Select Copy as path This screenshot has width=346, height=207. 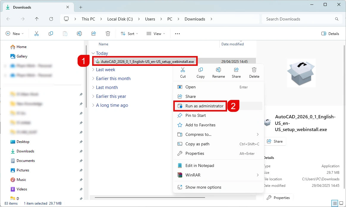[218, 144]
